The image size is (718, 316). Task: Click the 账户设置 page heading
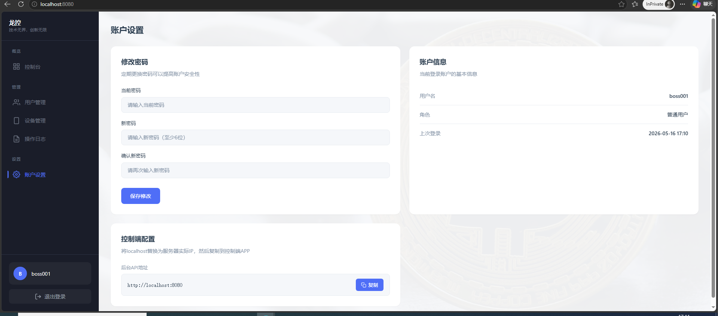127,30
